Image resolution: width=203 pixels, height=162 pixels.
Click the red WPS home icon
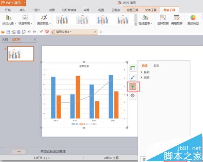click(x=47, y=32)
